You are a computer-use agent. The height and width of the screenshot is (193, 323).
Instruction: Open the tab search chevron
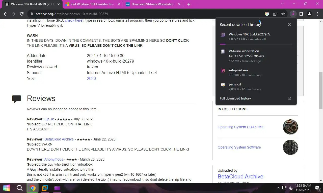point(282,4)
